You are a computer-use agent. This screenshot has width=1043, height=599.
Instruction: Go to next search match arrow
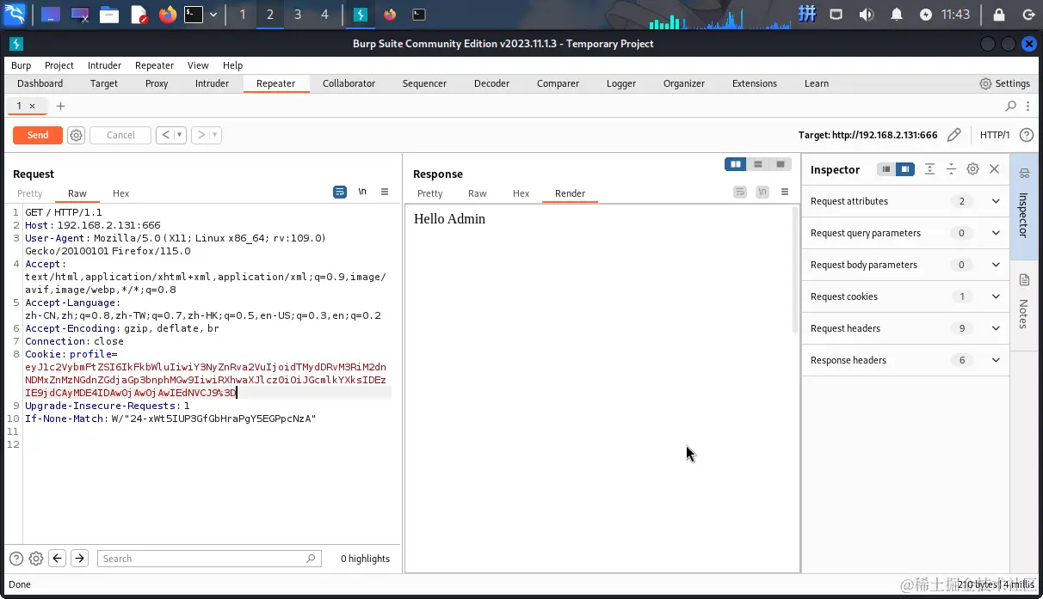pos(79,559)
